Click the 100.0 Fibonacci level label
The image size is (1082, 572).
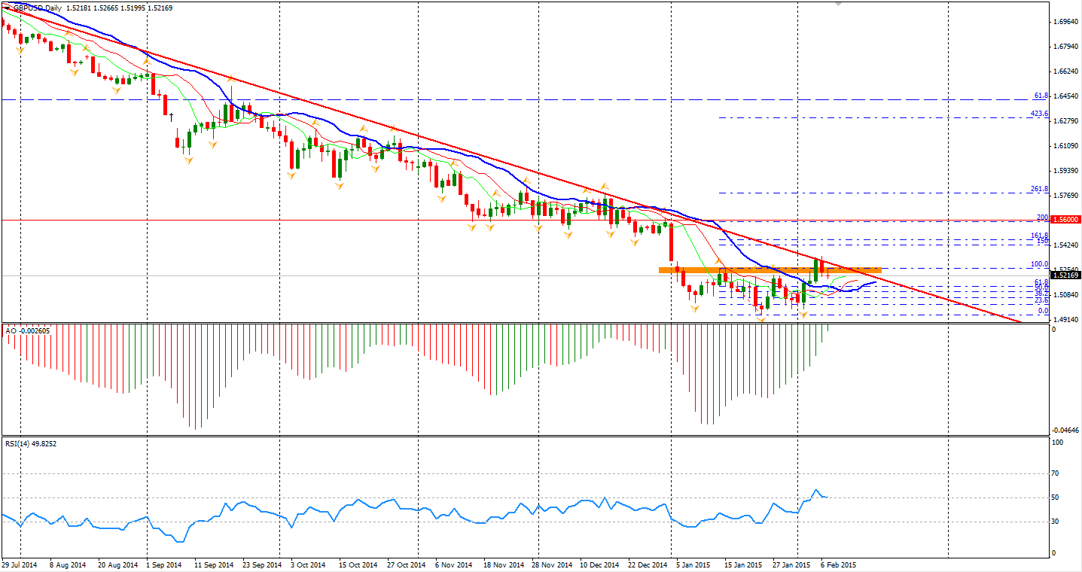click(1039, 264)
